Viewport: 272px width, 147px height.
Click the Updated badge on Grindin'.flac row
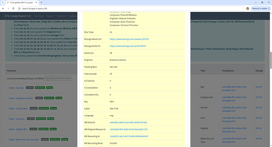34,108
